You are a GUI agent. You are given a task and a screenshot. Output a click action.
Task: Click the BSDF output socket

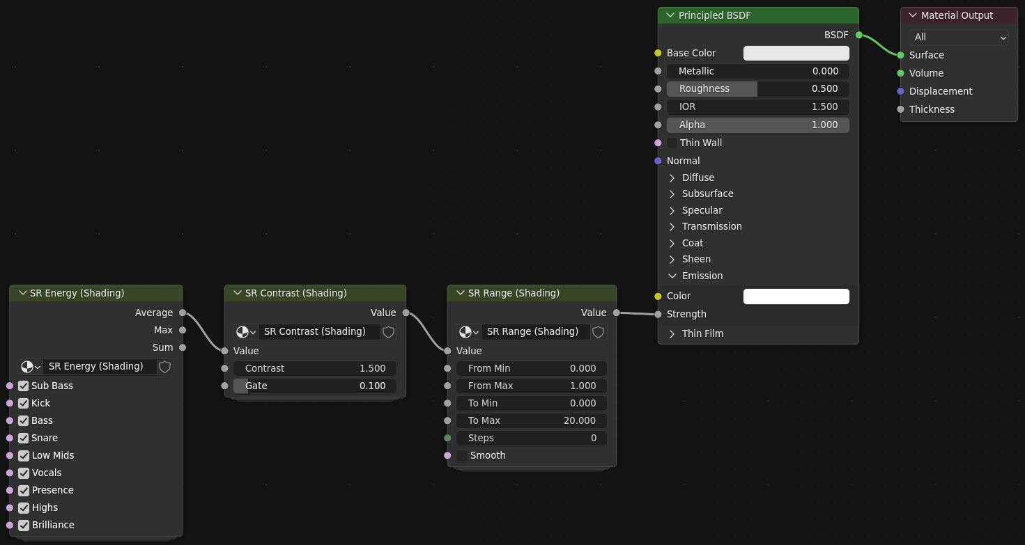pos(859,35)
